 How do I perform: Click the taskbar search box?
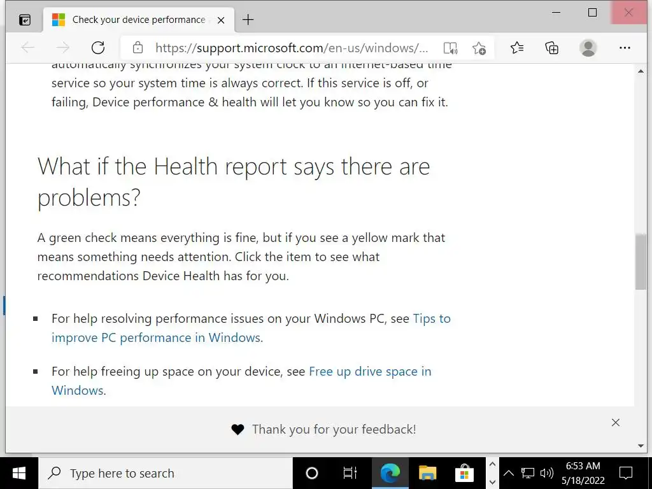[166, 473]
